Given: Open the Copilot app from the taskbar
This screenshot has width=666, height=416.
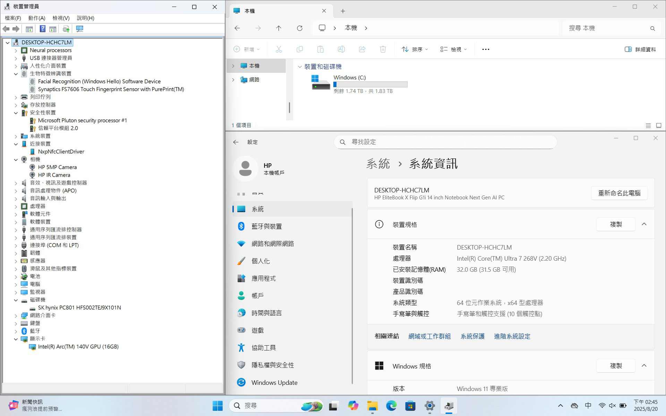Looking at the screenshot, I should coord(353,406).
